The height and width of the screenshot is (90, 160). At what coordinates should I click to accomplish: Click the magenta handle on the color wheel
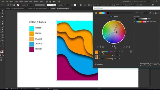click(x=124, y=37)
